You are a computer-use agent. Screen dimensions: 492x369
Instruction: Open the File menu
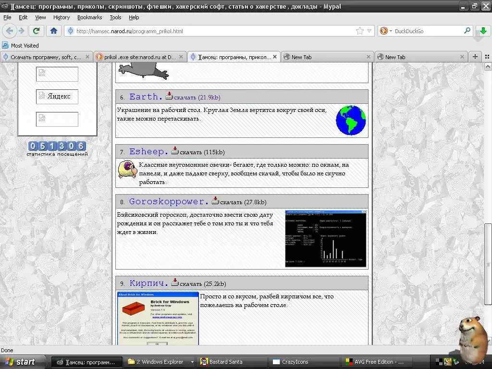point(7,17)
